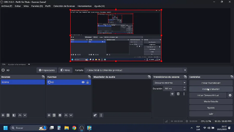234x132 pixels.
Task: Open the Perfil menu
Action: pos(48,6)
